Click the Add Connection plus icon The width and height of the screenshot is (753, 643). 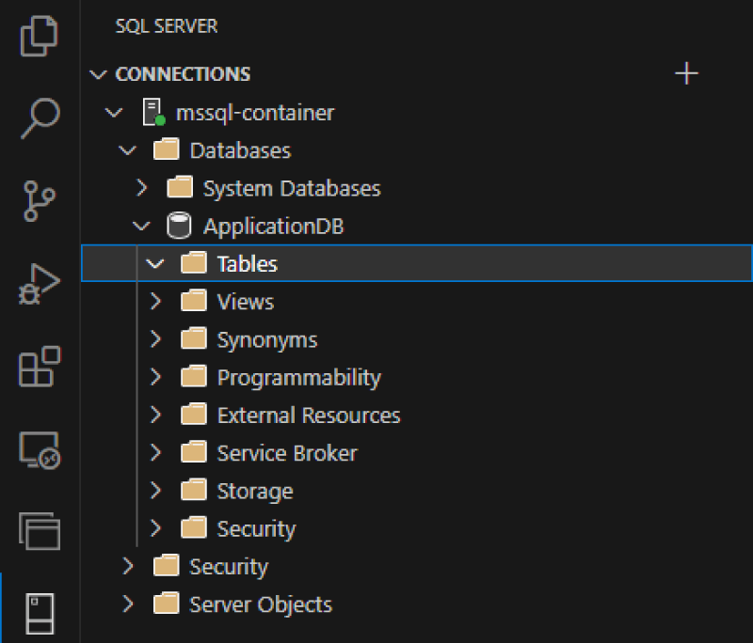[x=687, y=74]
